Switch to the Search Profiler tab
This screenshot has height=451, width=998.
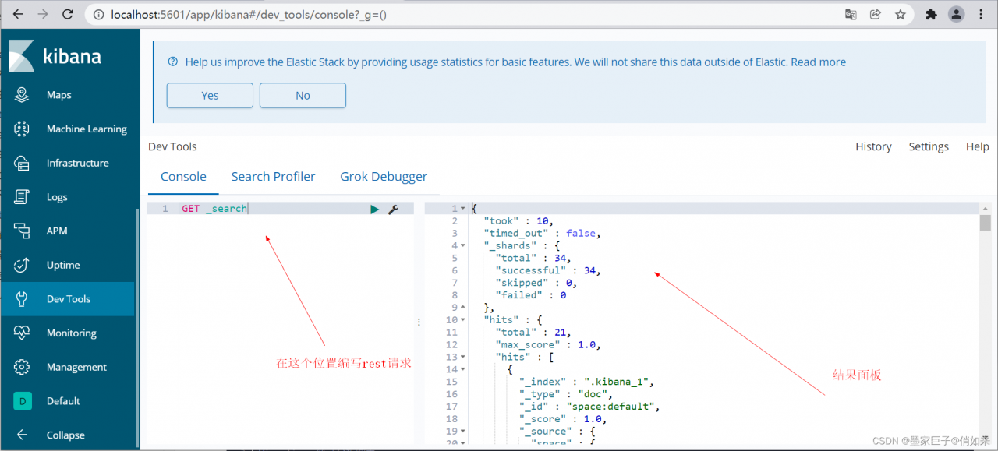click(x=273, y=177)
